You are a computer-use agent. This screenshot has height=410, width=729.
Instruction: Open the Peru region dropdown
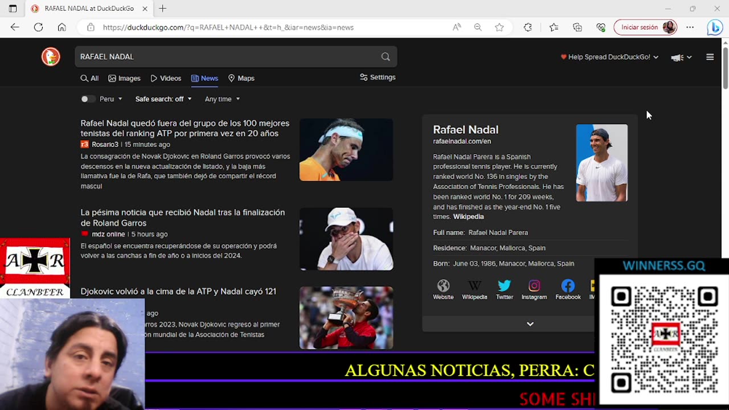(111, 99)
